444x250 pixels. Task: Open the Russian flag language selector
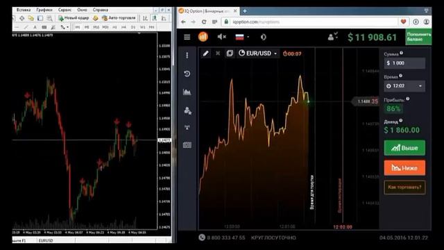pyautogui.click(x=242, y=37)
